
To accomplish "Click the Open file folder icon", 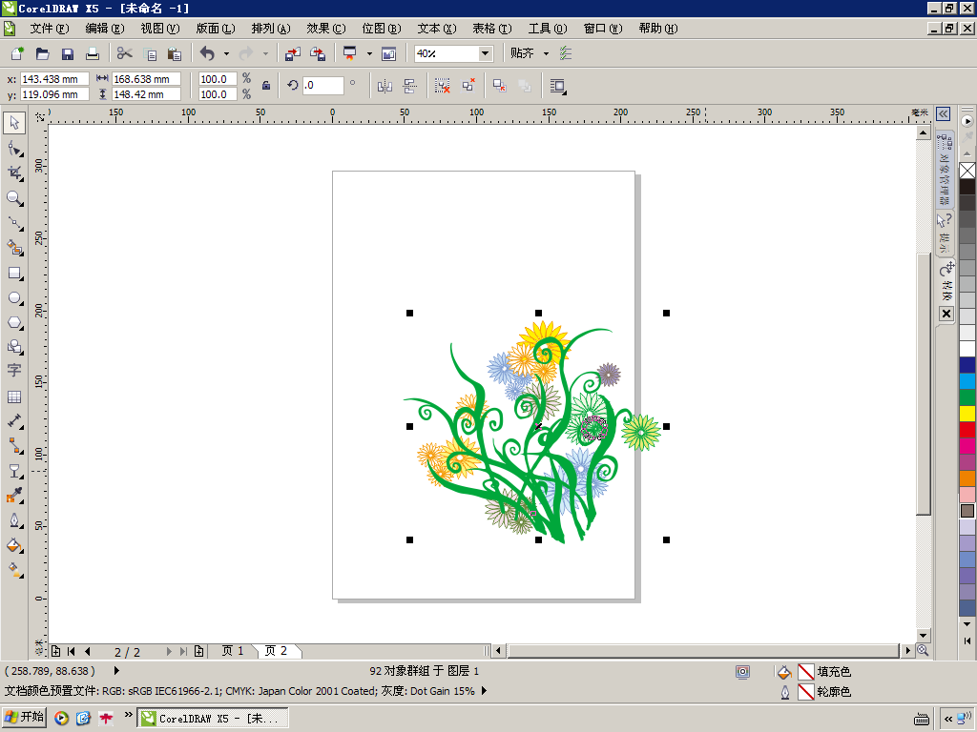I will [42, 53].
